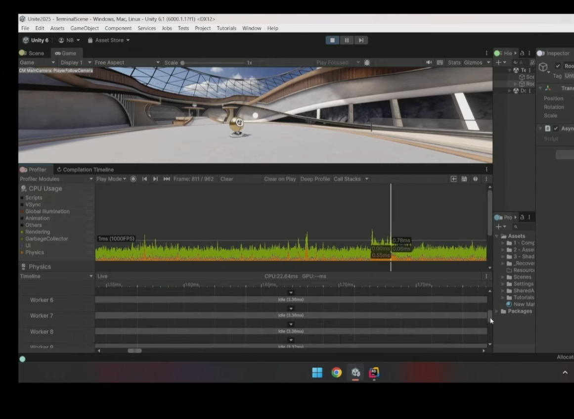The width and height of the screenshot is (574, 419).
Task: Load saved profiler data icon
Action: (x=453, y=179)
